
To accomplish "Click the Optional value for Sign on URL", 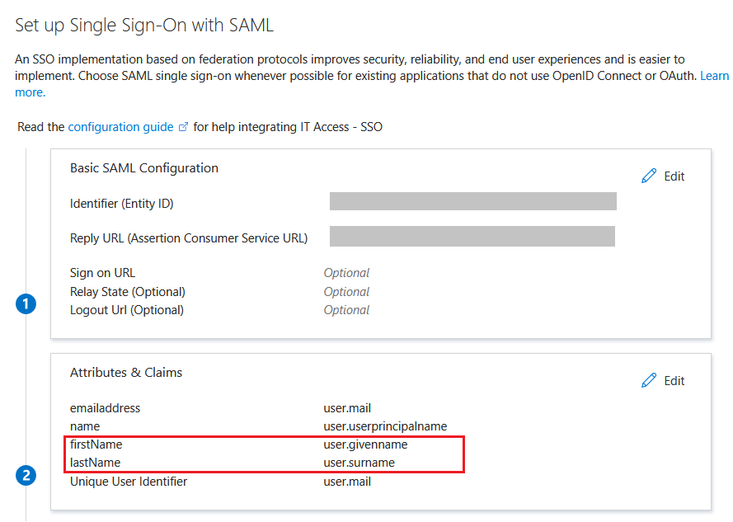I will click(x=346, y=273).
